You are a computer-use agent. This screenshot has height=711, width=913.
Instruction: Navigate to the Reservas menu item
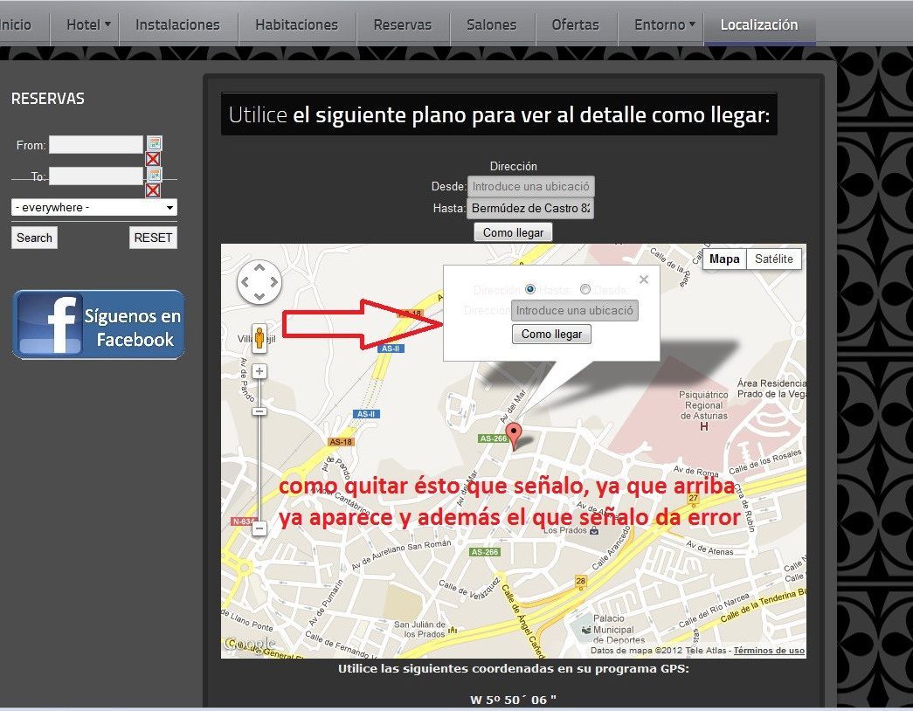coord(403,24)
